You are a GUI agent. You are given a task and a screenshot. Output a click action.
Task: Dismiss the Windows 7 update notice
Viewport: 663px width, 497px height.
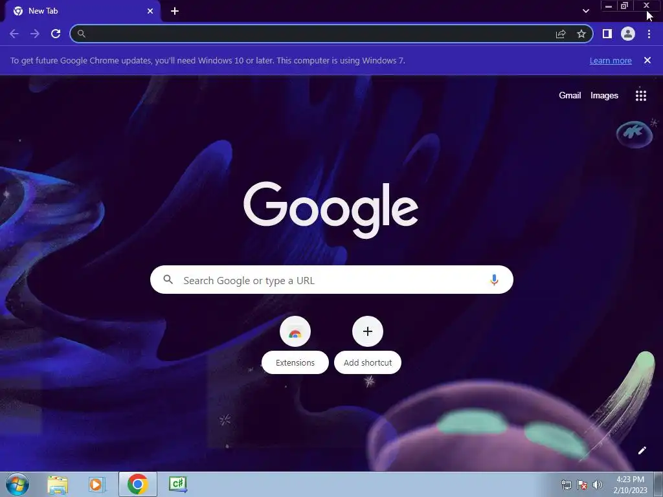click(x=647, y=60)
